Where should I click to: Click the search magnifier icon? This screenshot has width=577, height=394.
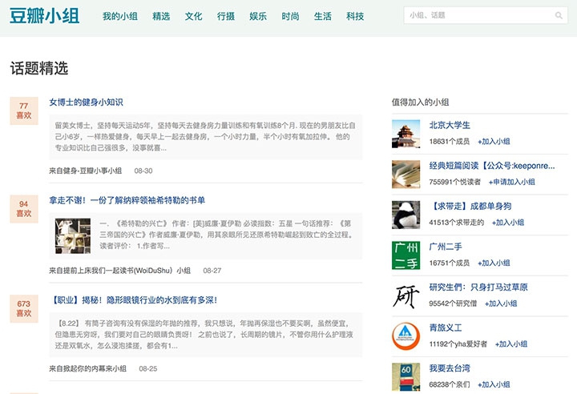(559, 15)
